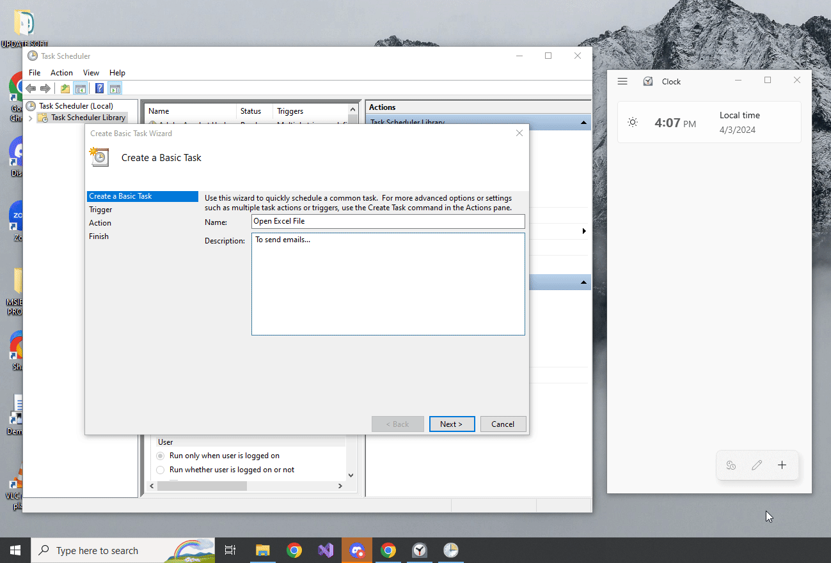Click the highlighted Discord recording taskbar icon
Viewport: 831px width, 563px height.
[357, 550]
